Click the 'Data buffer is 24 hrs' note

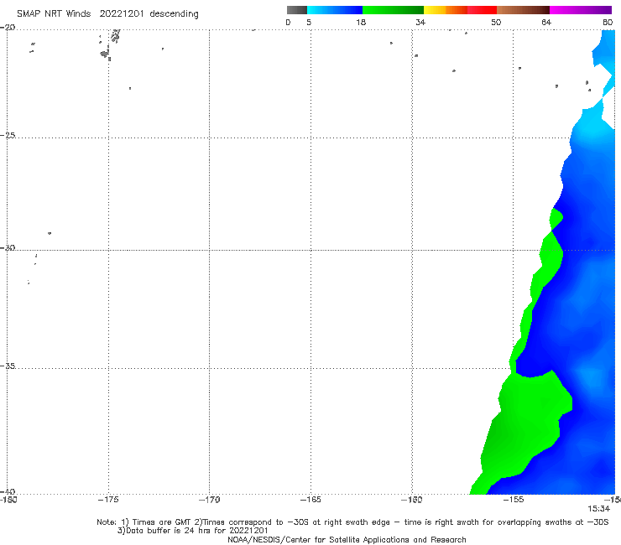point(192,531)
